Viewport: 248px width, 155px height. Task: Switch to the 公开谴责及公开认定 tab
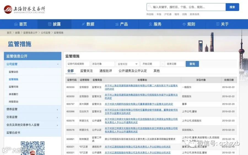(133, 71)
